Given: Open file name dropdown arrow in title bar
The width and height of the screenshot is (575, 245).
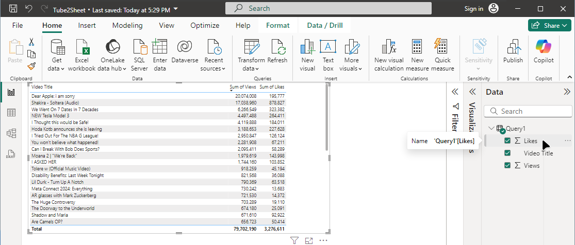Looking at the screenshot, I should [x=175, y=8].
